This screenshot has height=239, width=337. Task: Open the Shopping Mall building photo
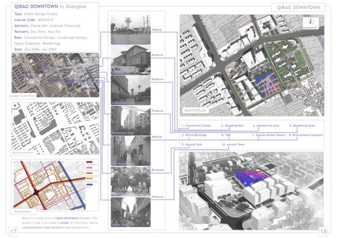point(131,60)
